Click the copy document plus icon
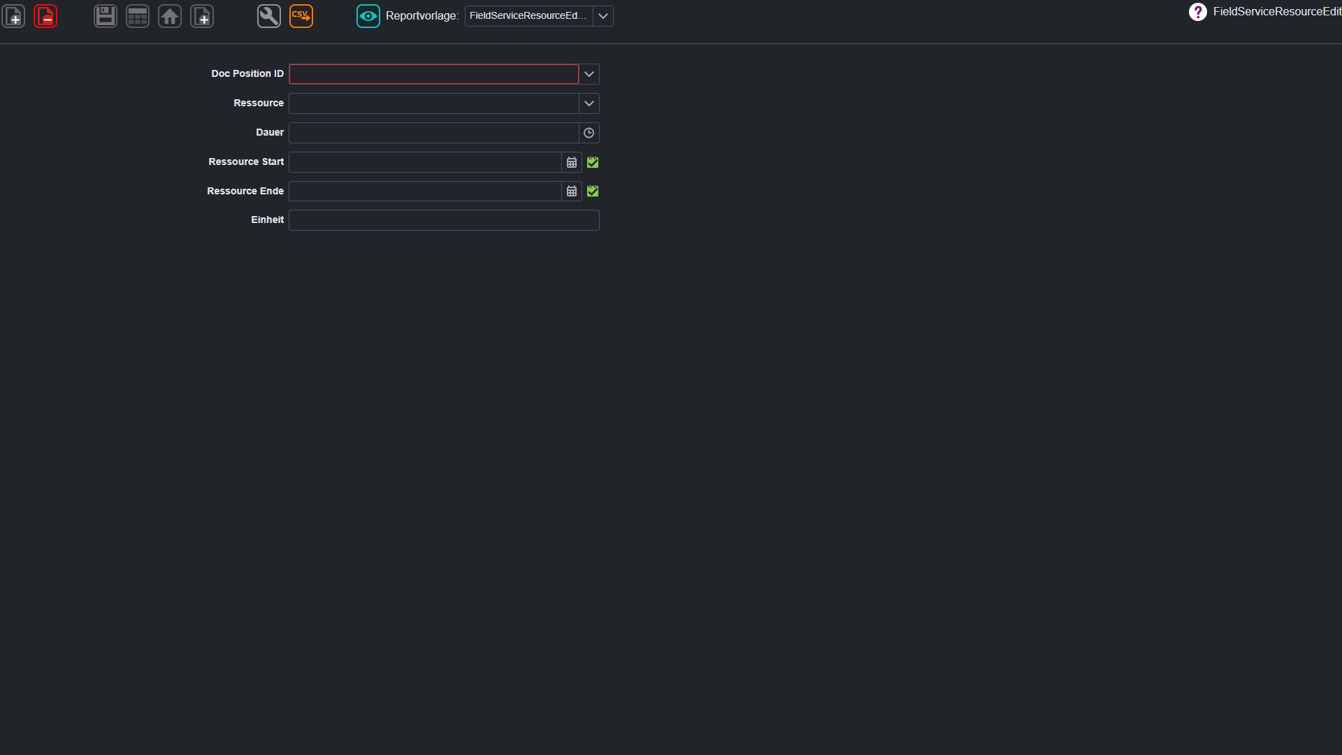The height and width of the screenshot is (755, 1342). [x=202, y=16]
